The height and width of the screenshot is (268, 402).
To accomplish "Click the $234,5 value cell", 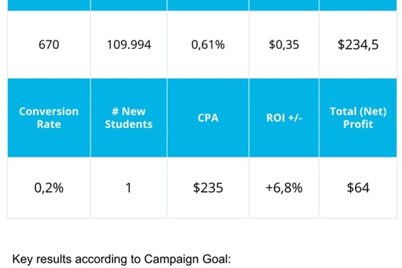I will pyautogui.click(x=358, y=45).
